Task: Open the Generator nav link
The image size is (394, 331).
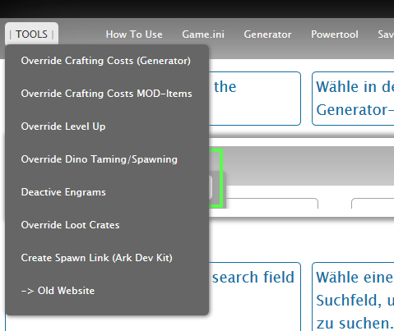Action: coord(267,34)
